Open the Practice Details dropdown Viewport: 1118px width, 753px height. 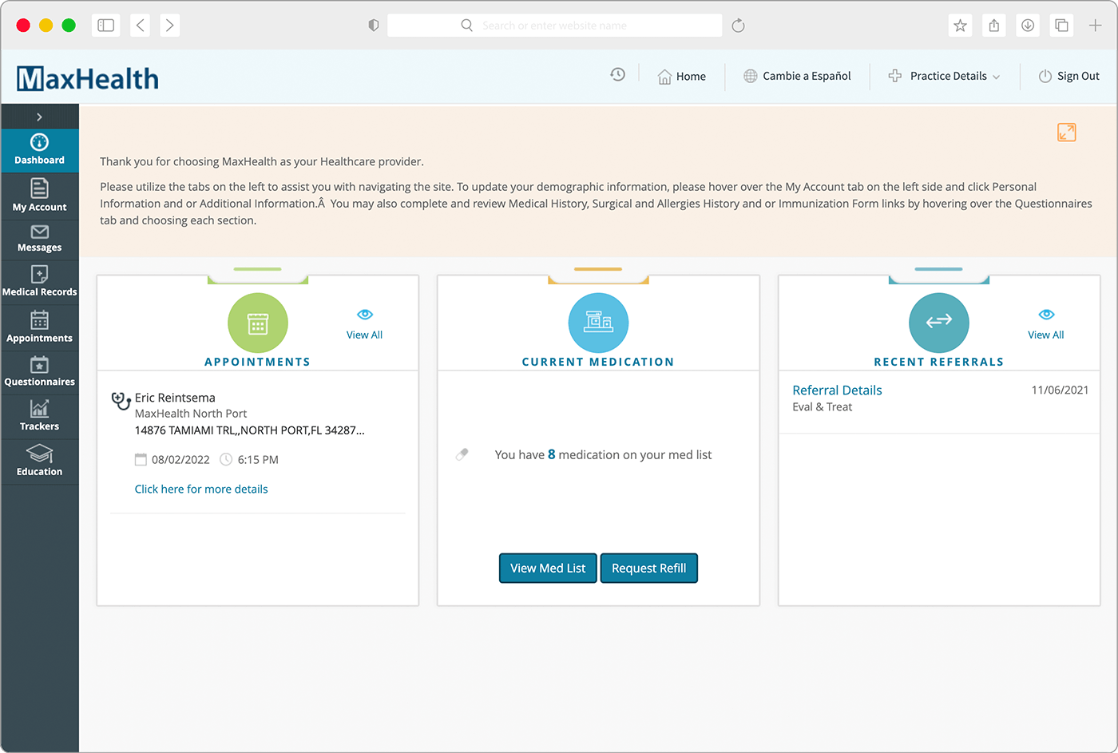pos(945,76)
